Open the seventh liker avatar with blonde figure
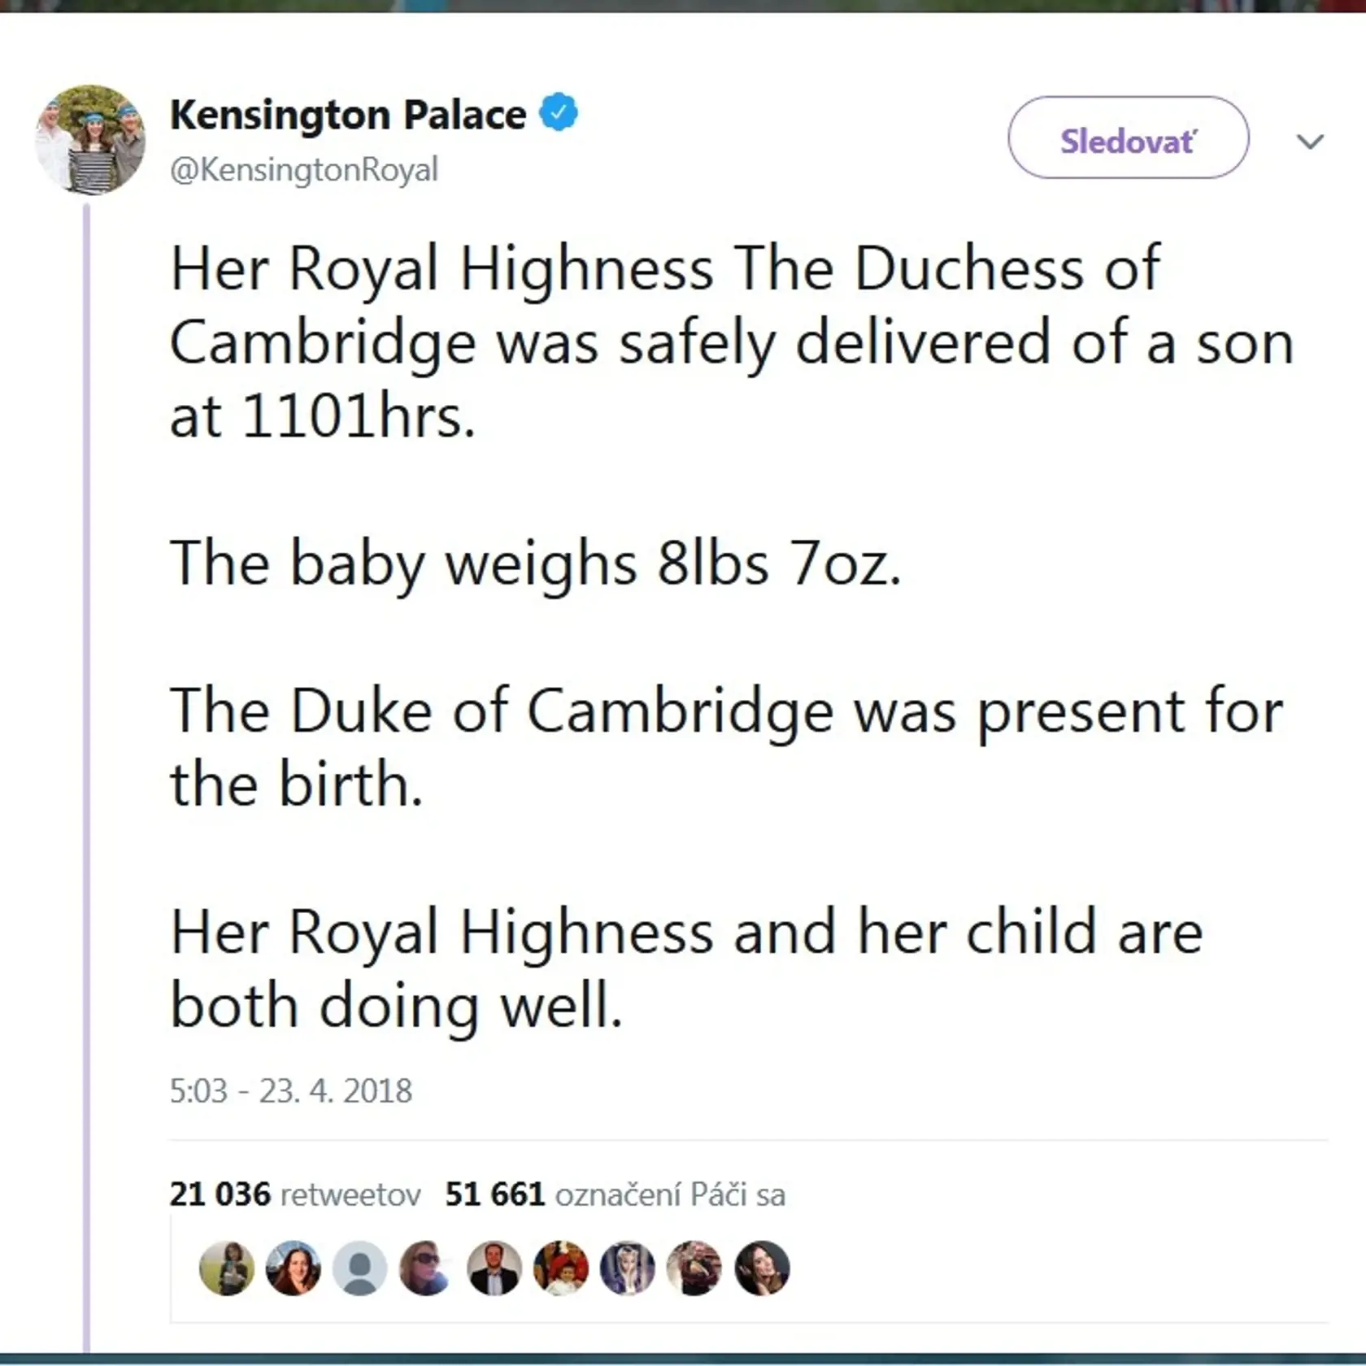This screenshot has width=1366, height=1366. pyautogui.click(x=628, y=1268)
